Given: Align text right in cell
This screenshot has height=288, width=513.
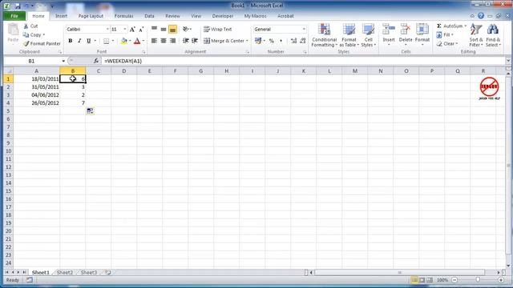Looking at the screenshot, I should pyautogui.click(x=173, y=41).
